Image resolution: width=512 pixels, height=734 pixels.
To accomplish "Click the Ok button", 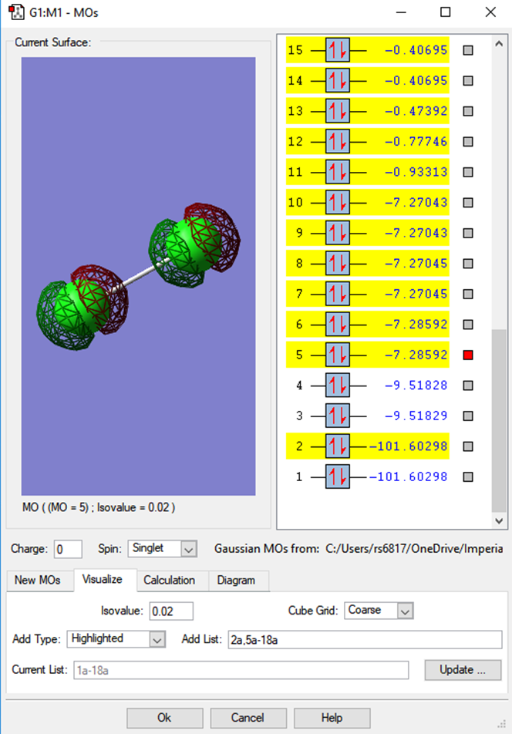I will coord(165,718).
